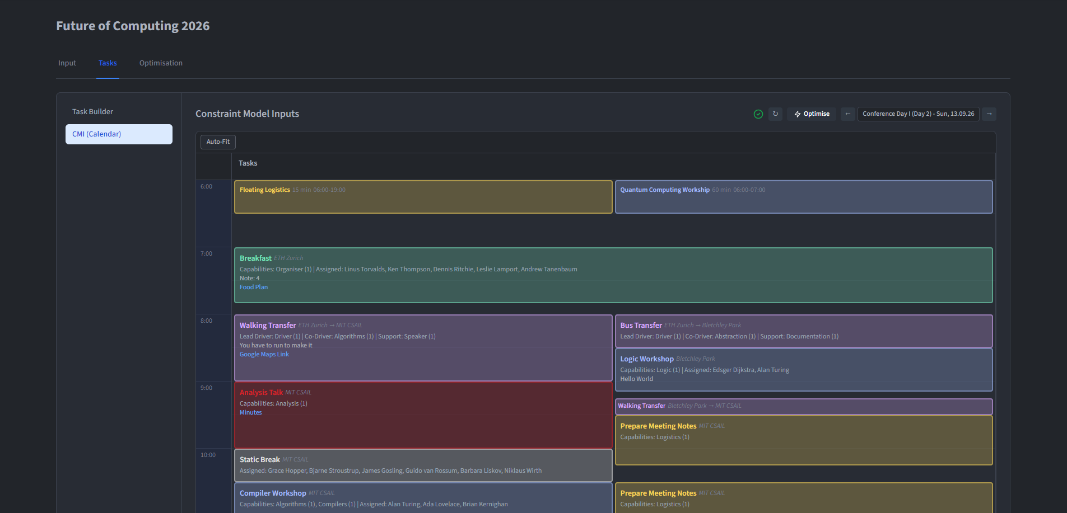This screenshot has height=513, width=1067.
Task: Click Static Break assigned names line
Action: coord(390,471)
